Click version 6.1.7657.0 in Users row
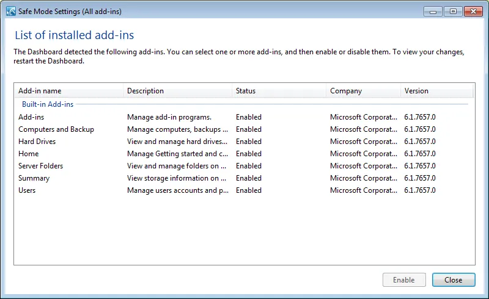The image size is (489, 299). (420, 190)
